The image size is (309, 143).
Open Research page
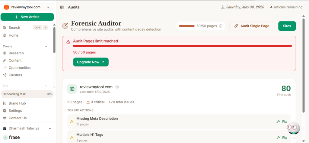tap(16, 53)
